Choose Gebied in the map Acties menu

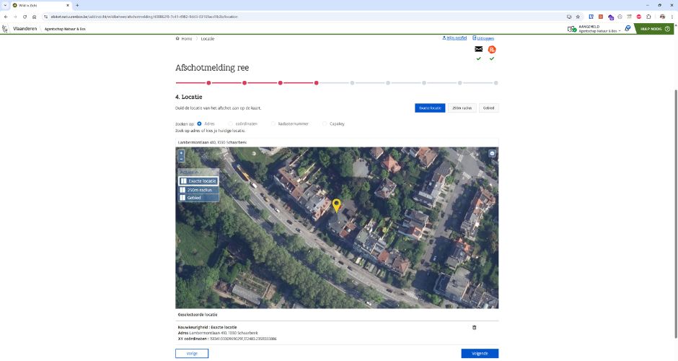coord(193,197)
